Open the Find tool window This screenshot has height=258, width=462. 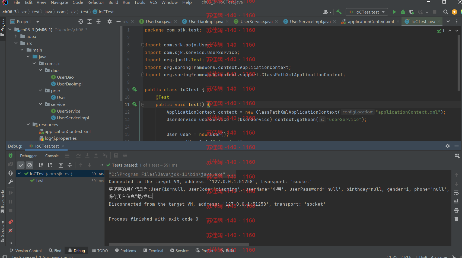(x=55, y=251)
